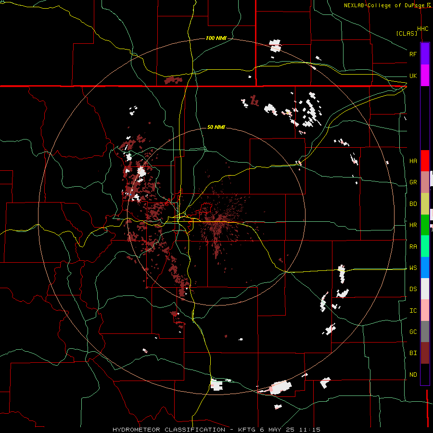Click the 'BI' legend label

413,353
